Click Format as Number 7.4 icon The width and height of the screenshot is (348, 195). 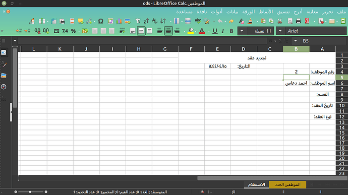[x=65, y=31]
